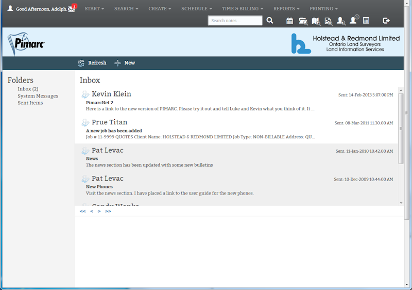Click the 'Sent: 08-Mar-2011 11:30:00 AM' date
Screen dimensions: 412x290
[364, 123]
